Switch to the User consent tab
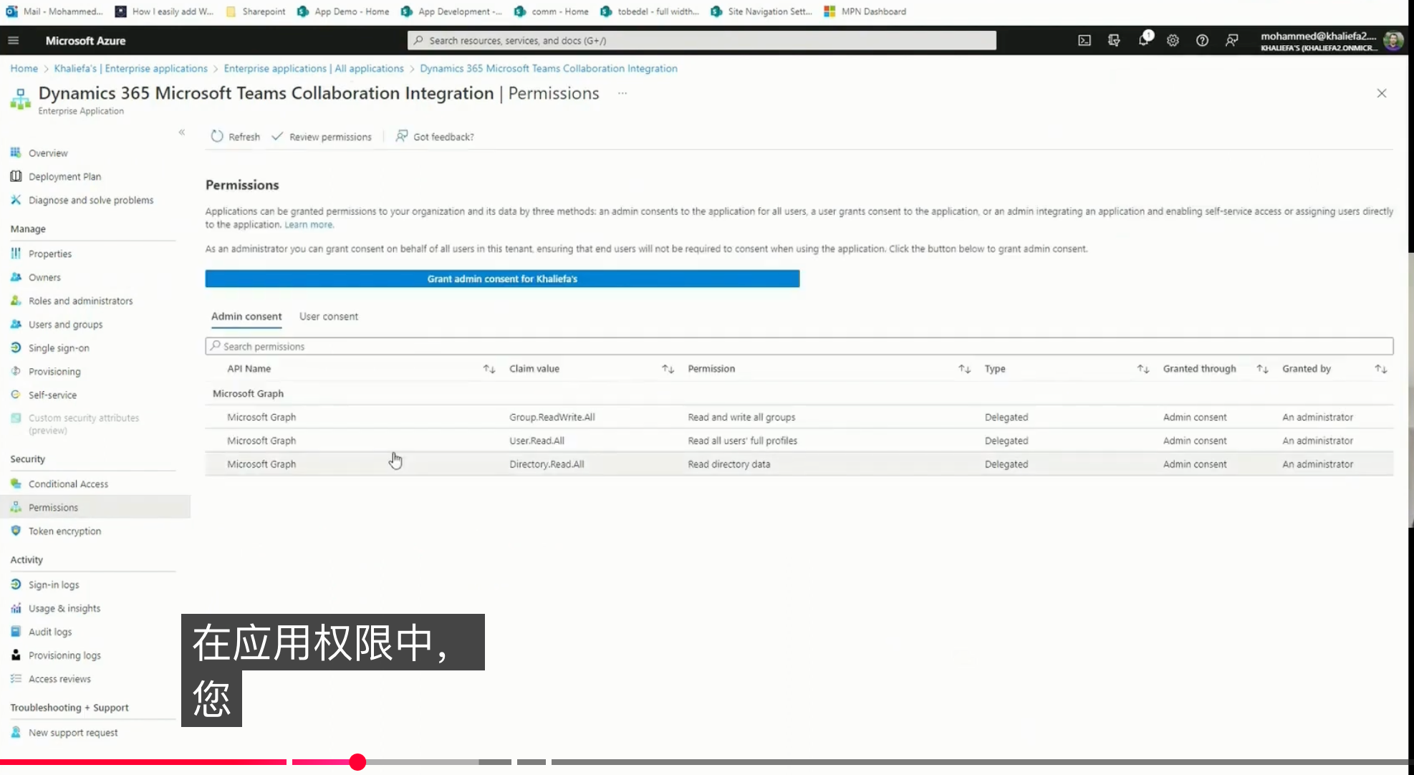 click(x=329, y=317)
